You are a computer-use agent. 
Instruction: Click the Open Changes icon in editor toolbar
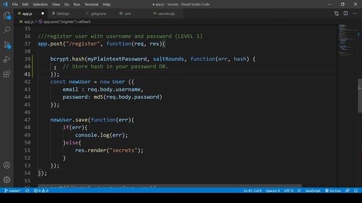coord(337,14)
